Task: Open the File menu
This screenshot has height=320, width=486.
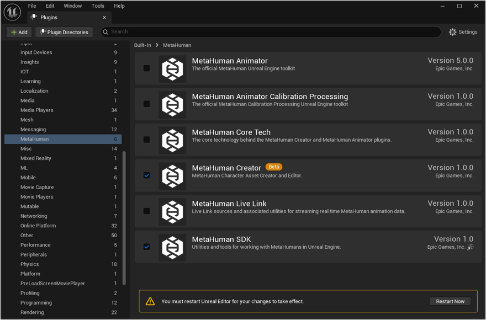Action: click(x=32, y=6)
